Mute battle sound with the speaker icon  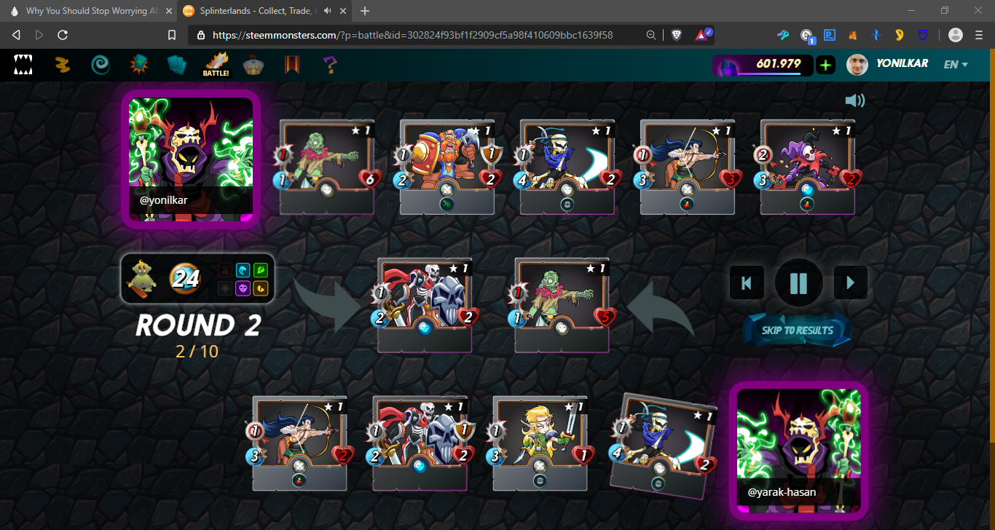point(854,100)
